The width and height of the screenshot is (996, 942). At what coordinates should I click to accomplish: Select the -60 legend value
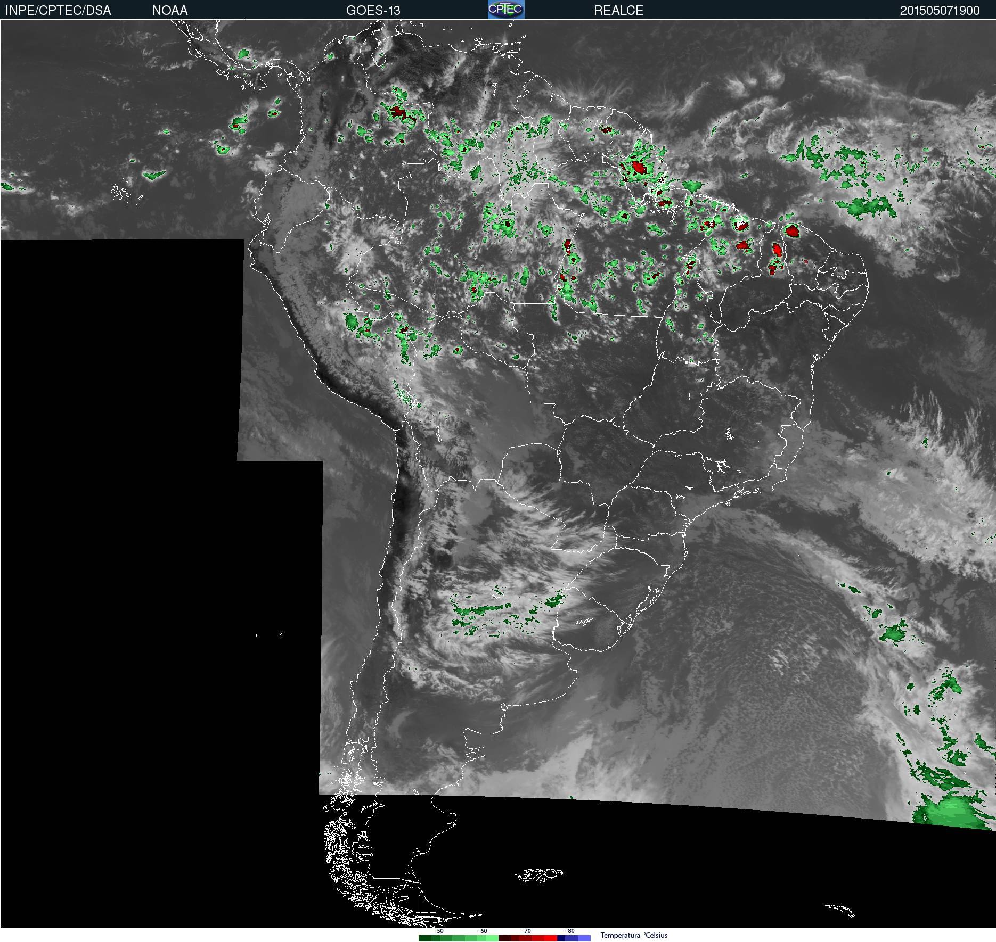483,931
